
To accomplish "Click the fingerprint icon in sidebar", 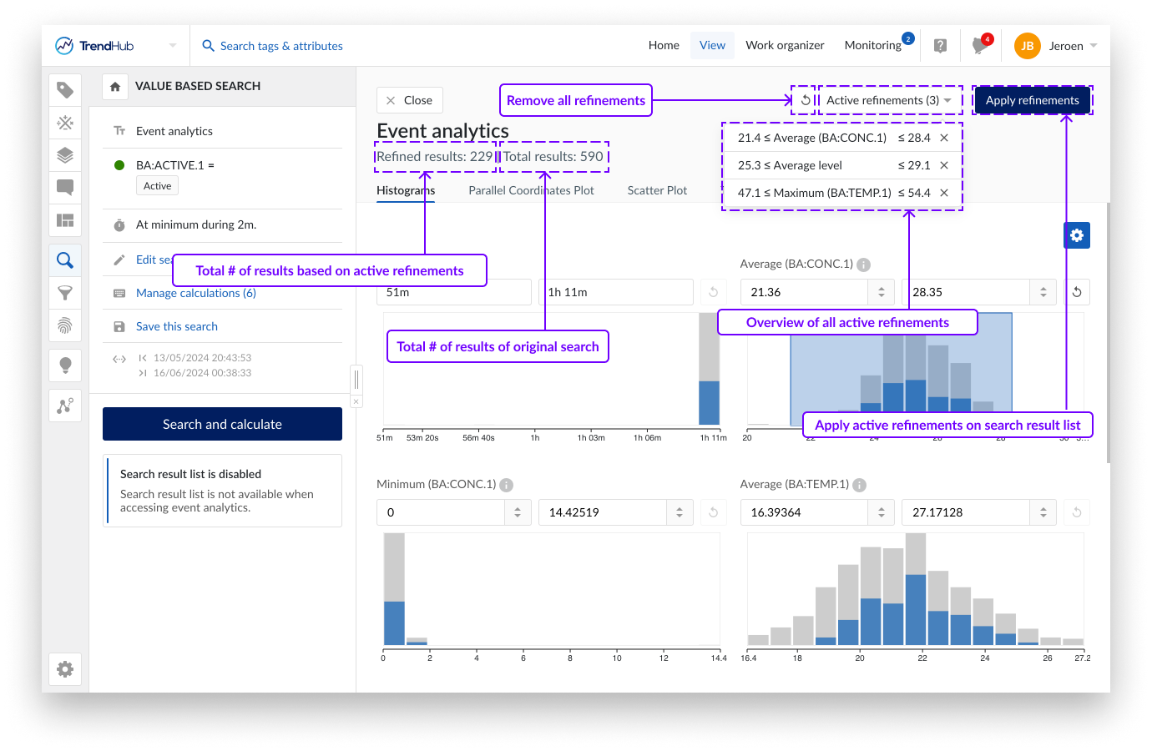I will [65, 325].
